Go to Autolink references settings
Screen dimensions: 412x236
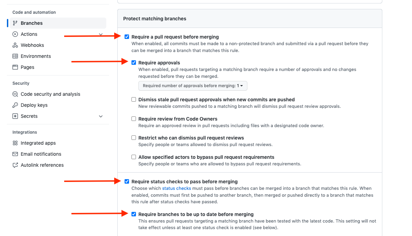[x=42, y=165]
